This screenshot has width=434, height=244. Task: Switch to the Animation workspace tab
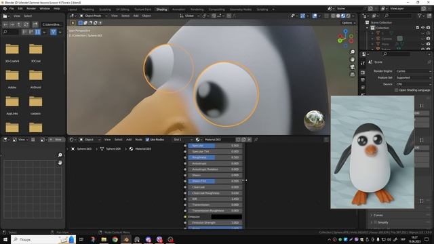(x=178, y=9)
